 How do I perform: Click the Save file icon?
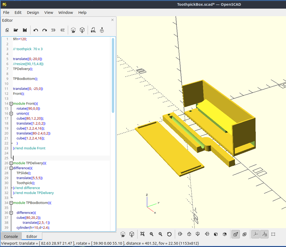tap(25, 30)
